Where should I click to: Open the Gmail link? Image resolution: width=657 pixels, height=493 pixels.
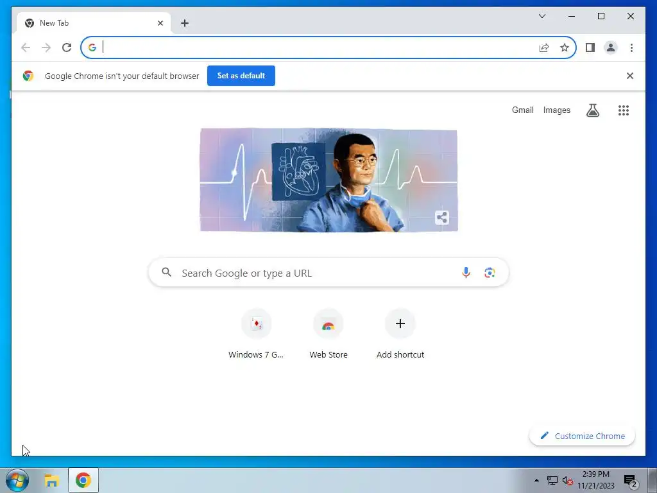point(522,110)
